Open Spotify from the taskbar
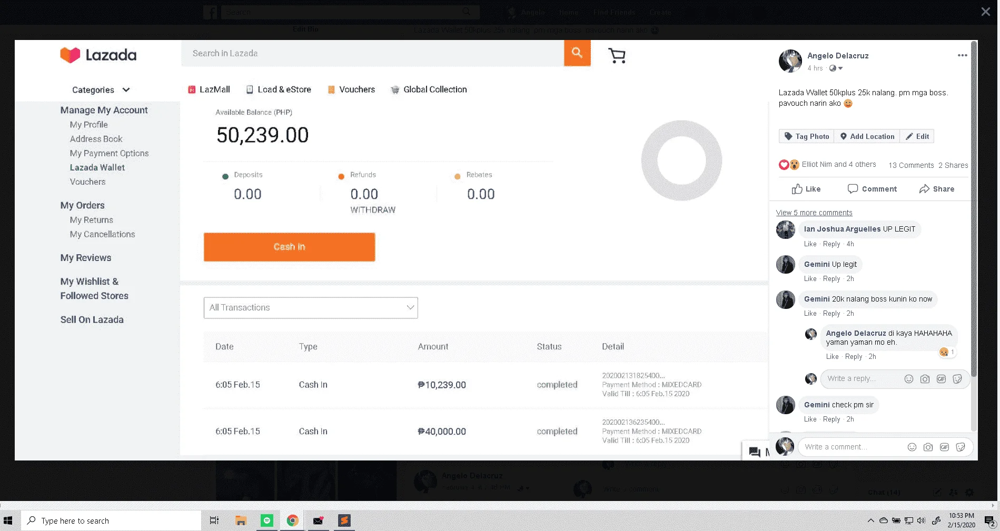The image size is (1000, 531). point(267,520)
